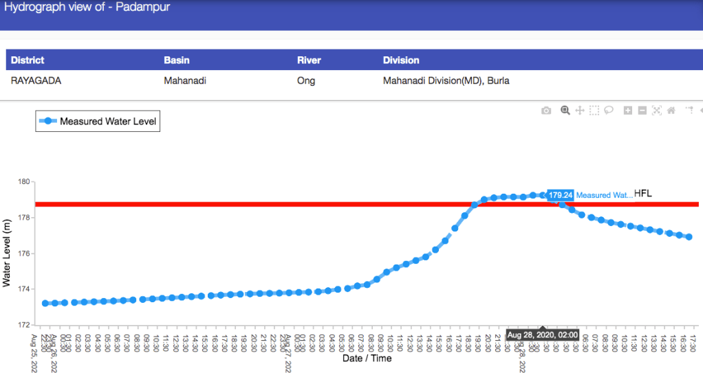This screenshot has width=703, height=373.
Task: Activate the Pan tool
Action: (580, 111)
